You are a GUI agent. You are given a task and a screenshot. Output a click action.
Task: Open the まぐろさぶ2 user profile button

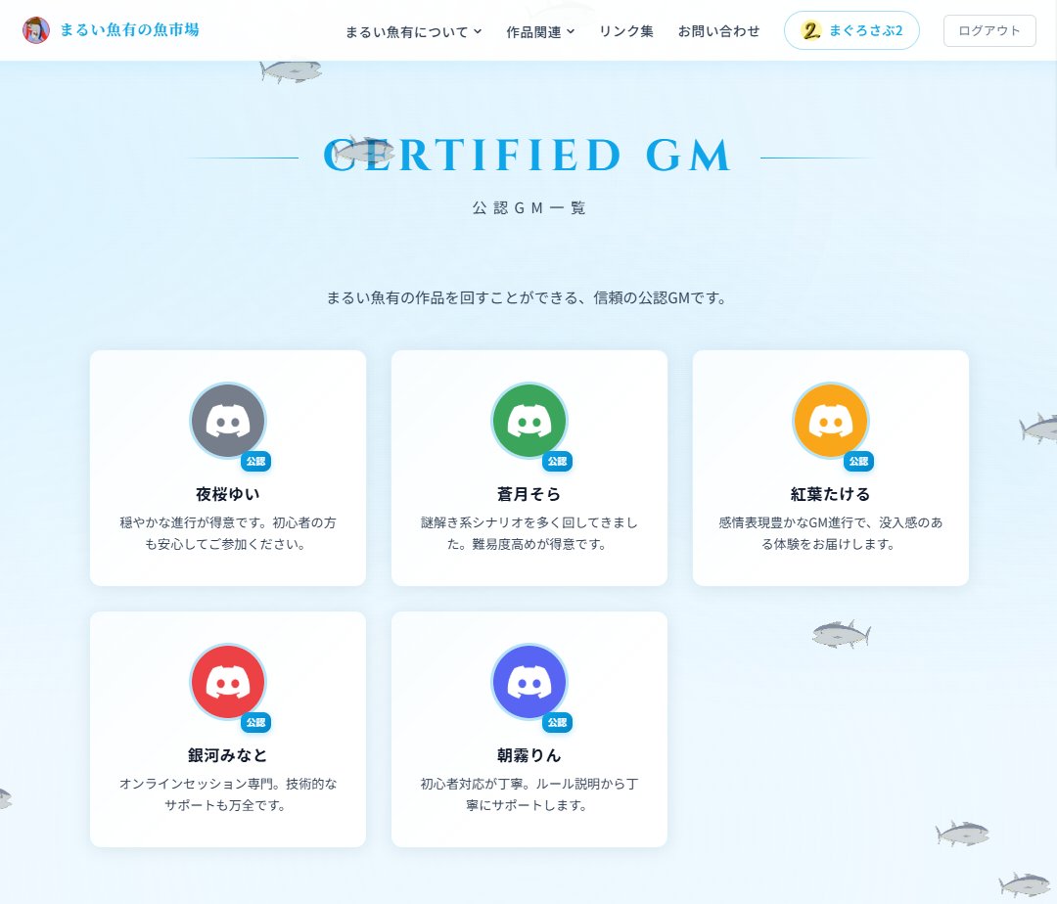(851, 30)
